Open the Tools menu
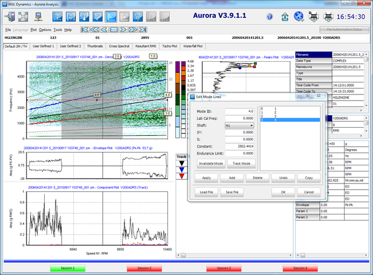The image size is (373, 275). pyautogui.click(x=57, y=30)
